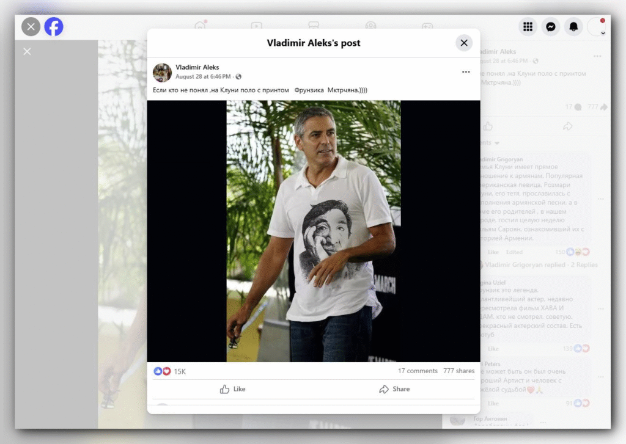The height and width of the screenshot is (444, 626).
Task: Show the 15K reactions list
Action: [x=170, y=371]
